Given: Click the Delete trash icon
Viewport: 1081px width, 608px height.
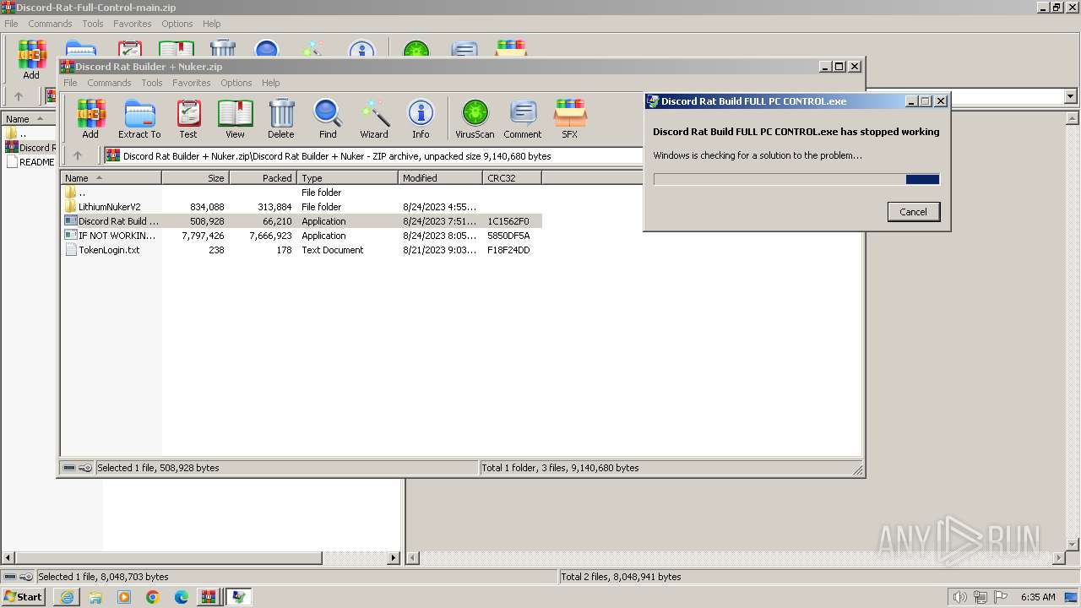Looking at the screenshot, I should click(281, 118).
